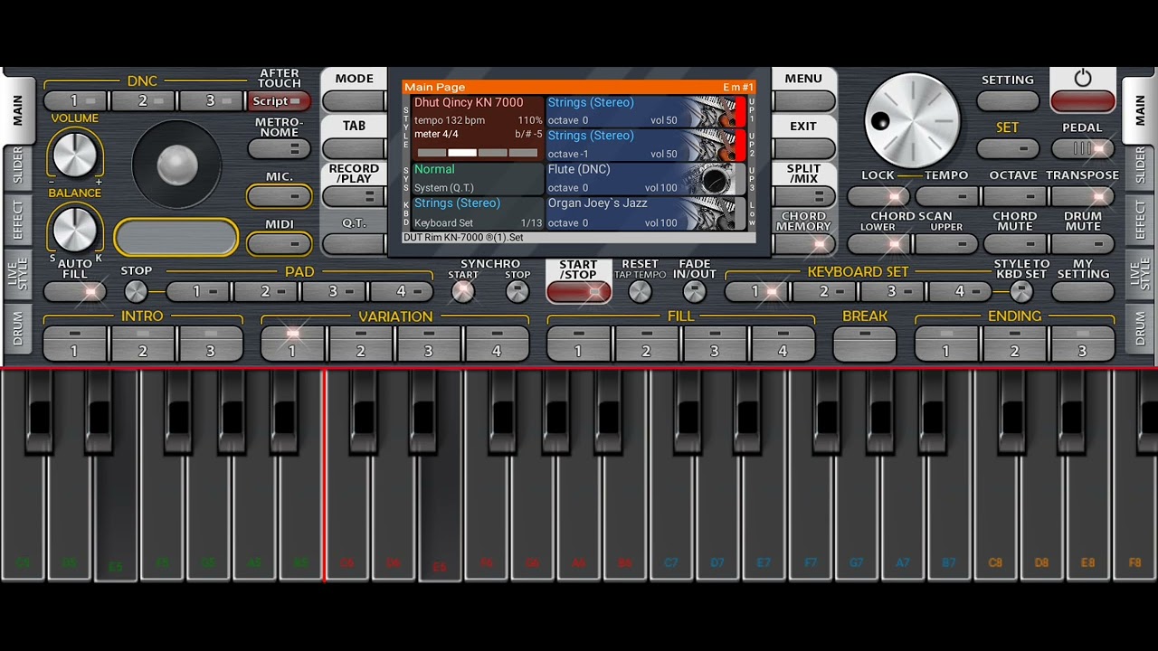Toggle the TRANSPOSE button
The height and width of the screenshot is (651, 1158).
tap(1083, 196)
